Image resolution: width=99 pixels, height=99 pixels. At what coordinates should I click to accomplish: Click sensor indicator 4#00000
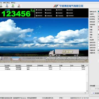70,10
